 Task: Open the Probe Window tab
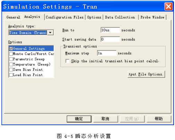[152, 17]
